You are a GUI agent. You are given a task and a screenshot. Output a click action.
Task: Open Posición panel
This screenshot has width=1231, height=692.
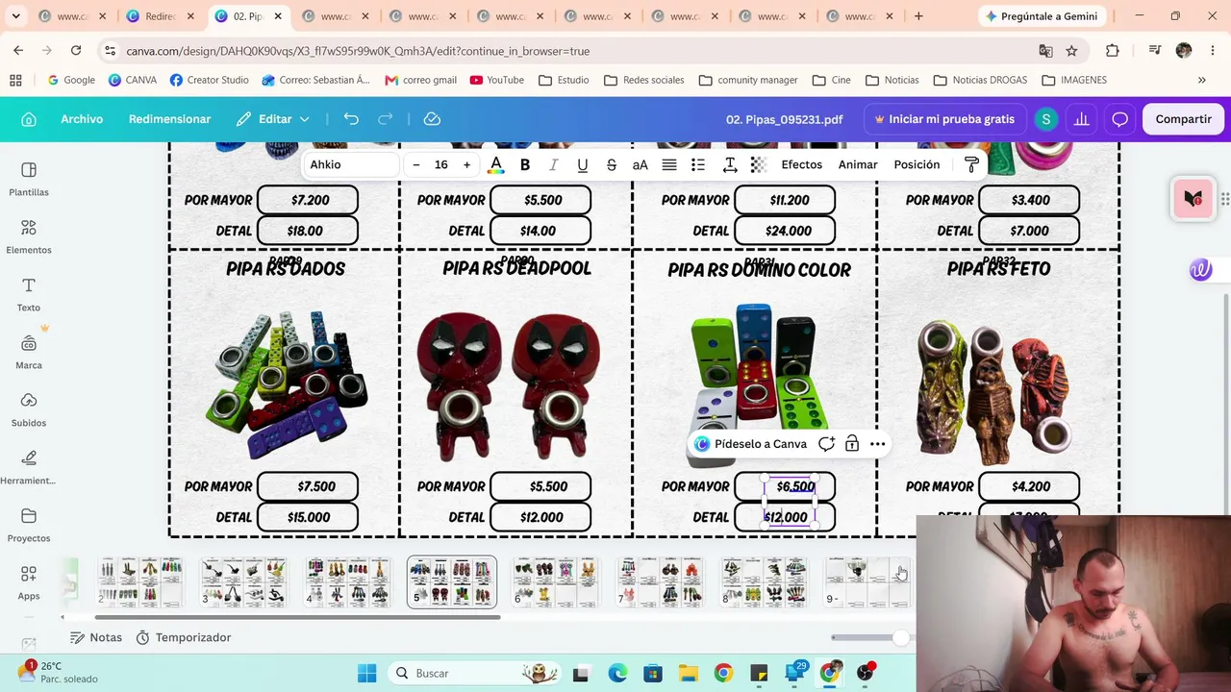click(917, 165)
